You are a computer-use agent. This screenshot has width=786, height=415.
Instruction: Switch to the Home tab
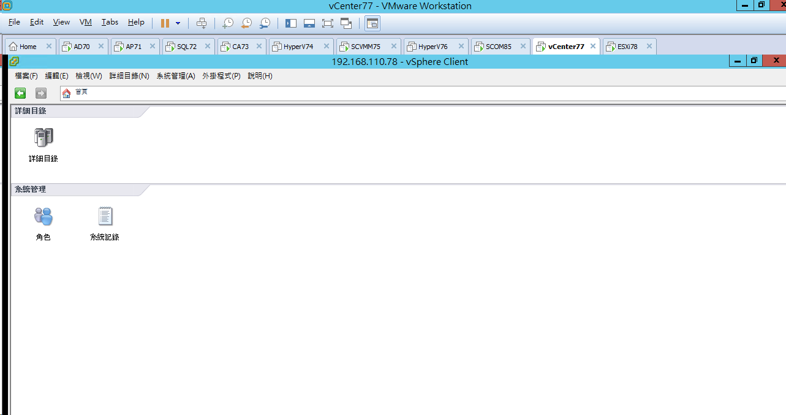pyautogui.click(x=28, y=47)
